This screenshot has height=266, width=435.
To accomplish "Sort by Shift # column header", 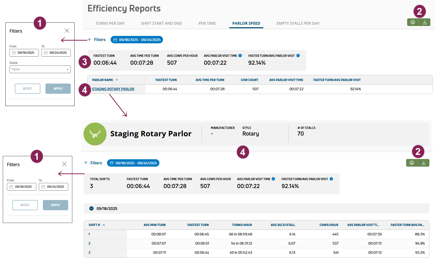I will click(95, 225).
